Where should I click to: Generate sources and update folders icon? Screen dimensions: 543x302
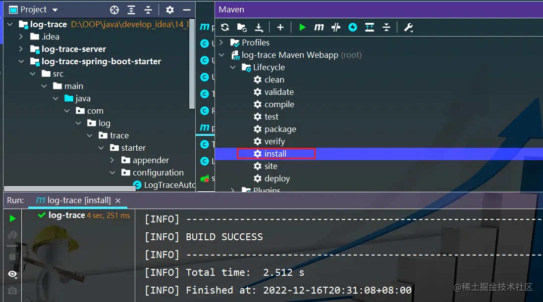coord(242,27)
